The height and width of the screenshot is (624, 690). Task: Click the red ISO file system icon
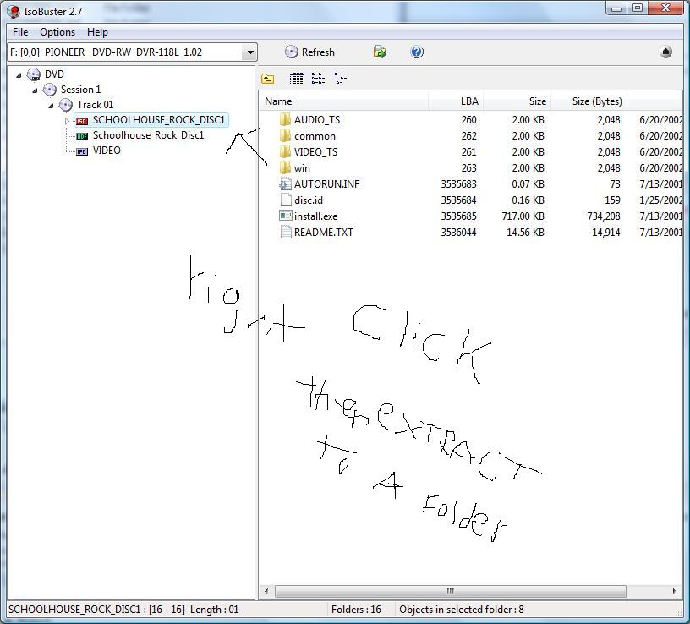coord(82,121)
